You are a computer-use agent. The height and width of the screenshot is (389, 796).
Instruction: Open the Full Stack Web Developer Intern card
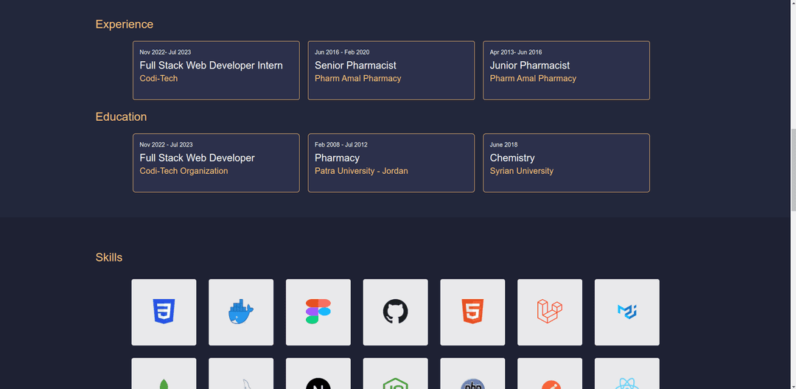(216, 71)
